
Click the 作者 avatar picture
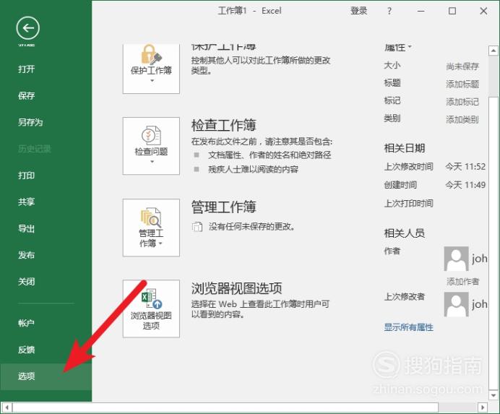click(x=457, y=259)
